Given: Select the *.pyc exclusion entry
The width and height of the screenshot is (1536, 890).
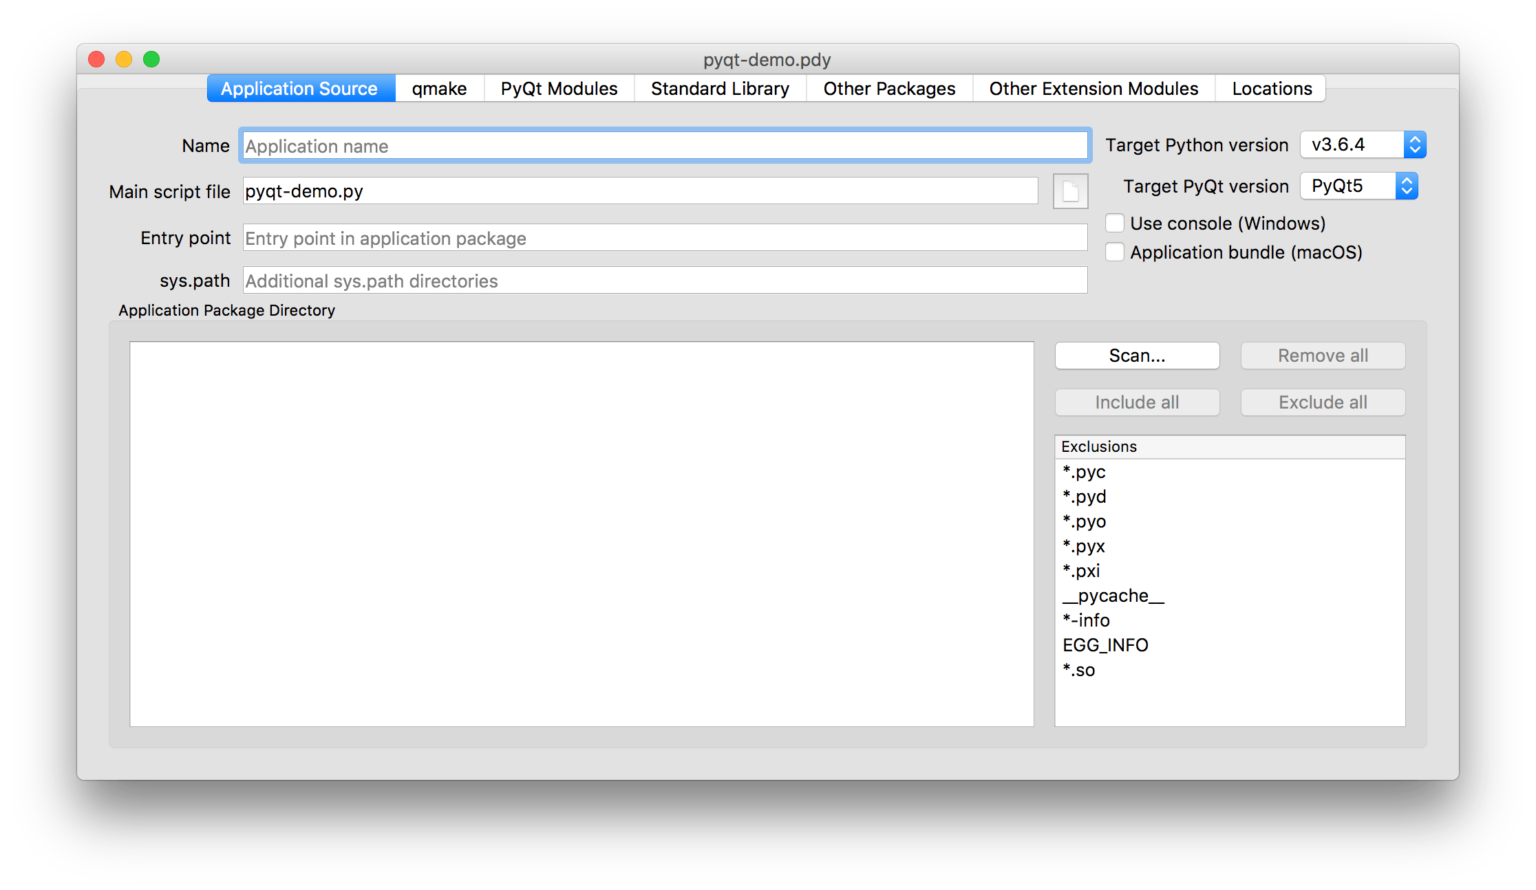Looking at the screenshot, I should tap(1085, 472).
